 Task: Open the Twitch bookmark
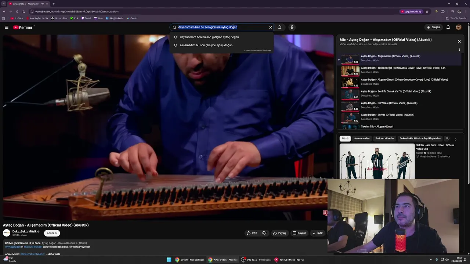point(86,18)
